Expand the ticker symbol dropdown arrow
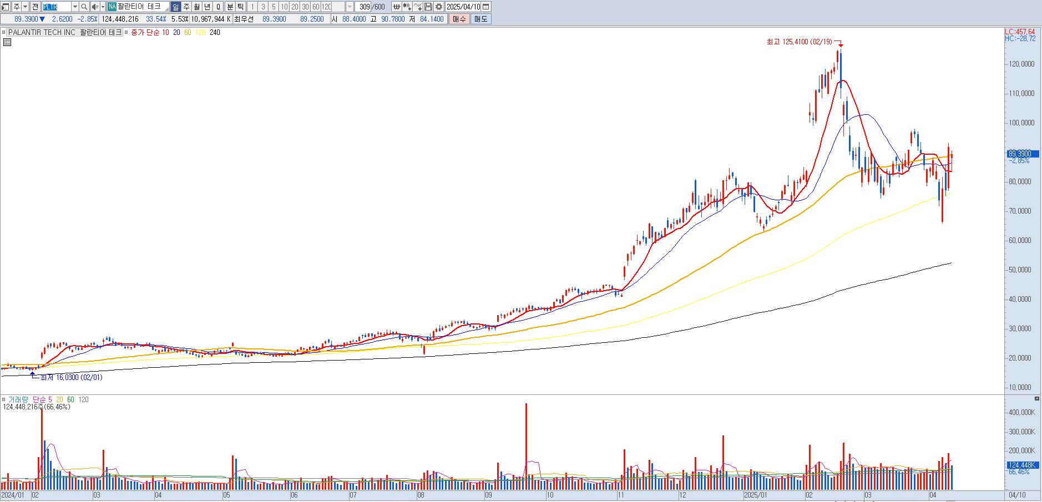1042x502 pixels. [75, 7]
